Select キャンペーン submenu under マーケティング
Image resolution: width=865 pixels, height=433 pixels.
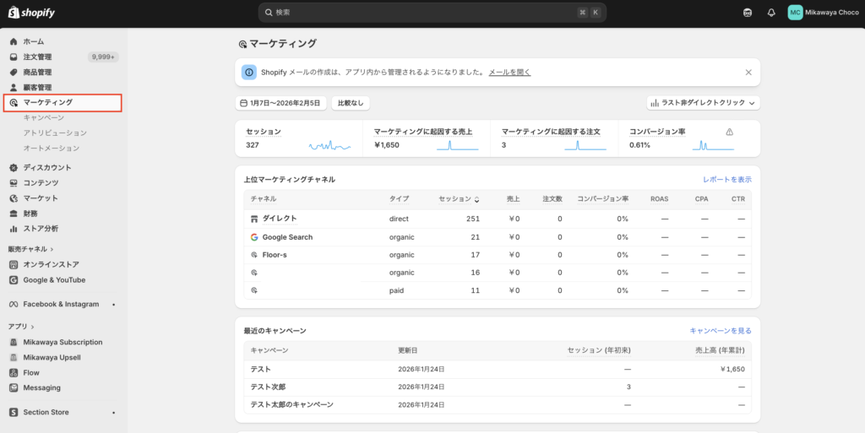pyautogui.click(x=44, y=117)
